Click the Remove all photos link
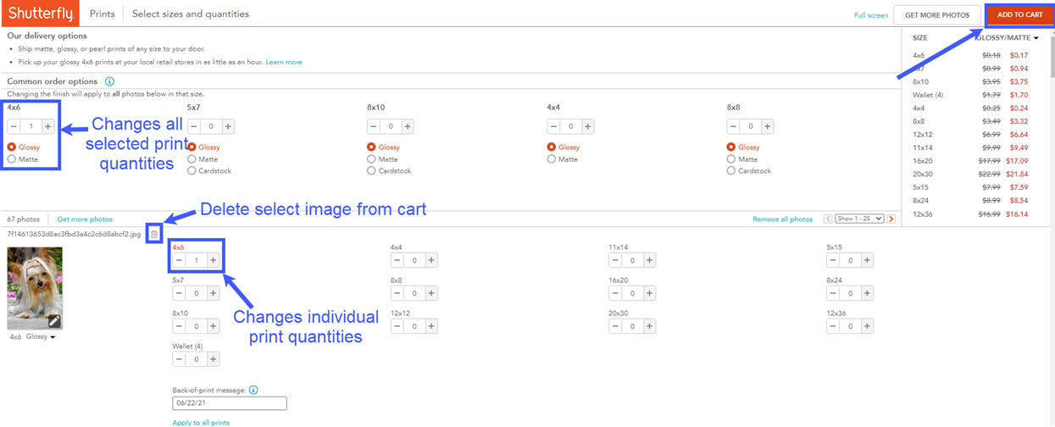Viewport: 1055px width, 427px height. coord(782,219)
